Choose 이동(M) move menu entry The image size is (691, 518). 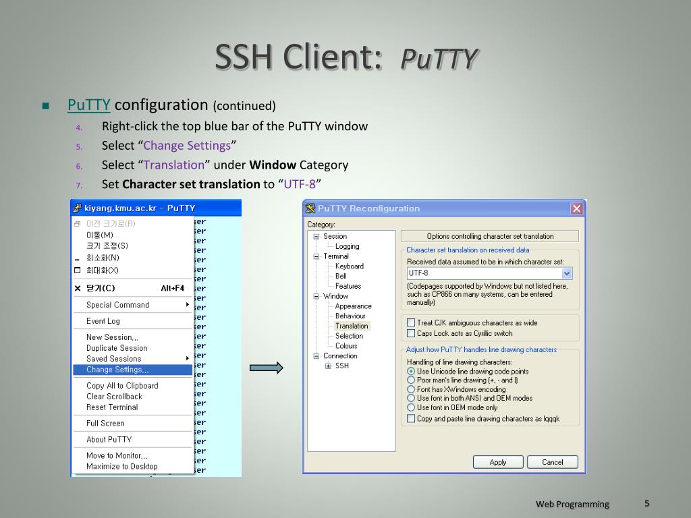(133, 235)
